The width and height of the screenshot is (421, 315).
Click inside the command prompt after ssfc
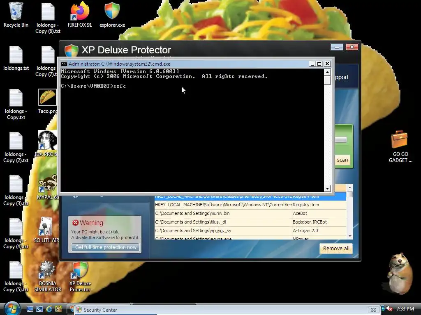pyautogui.click(x=128, y=86)
